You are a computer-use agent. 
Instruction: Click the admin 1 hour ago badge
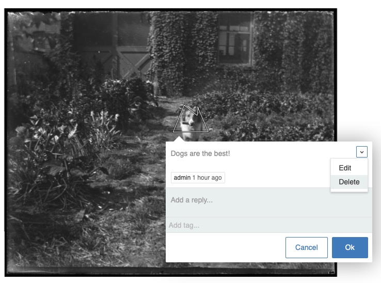(x=198, y=178)
